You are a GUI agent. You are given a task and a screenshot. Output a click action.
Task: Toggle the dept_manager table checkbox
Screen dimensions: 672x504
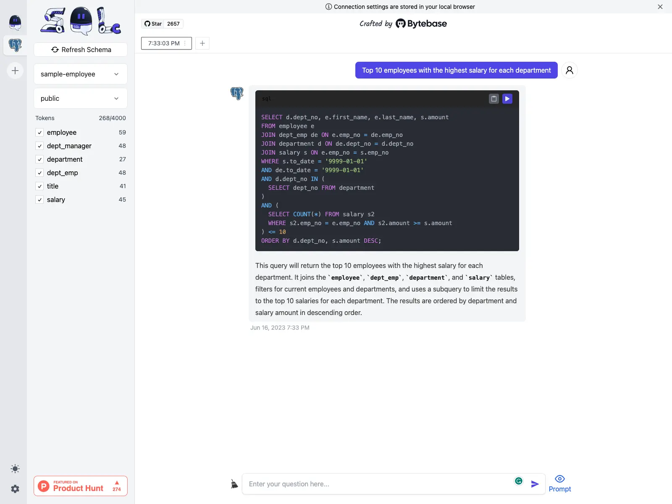pos(39,146)
